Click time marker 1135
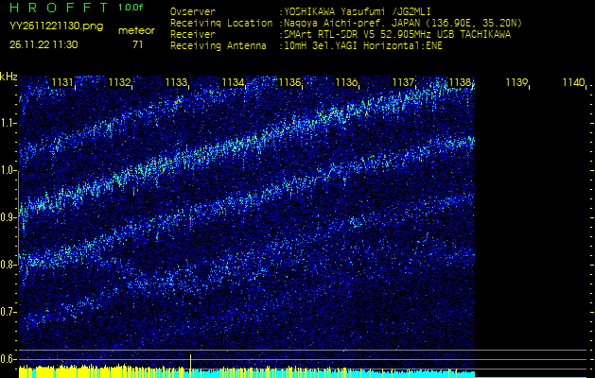This screenshot has height=378, width=595. coord(289,82)
